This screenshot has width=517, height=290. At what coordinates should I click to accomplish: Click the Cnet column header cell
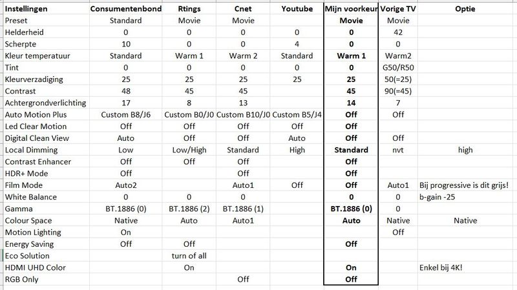coord(243,8)
